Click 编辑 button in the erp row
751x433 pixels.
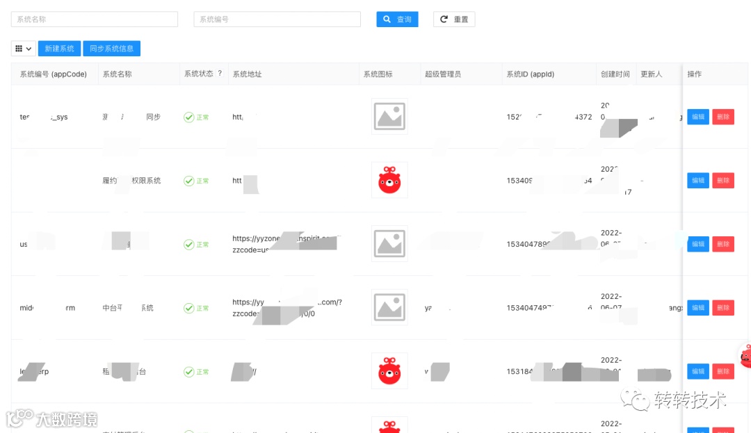click(x=698, y=371)
